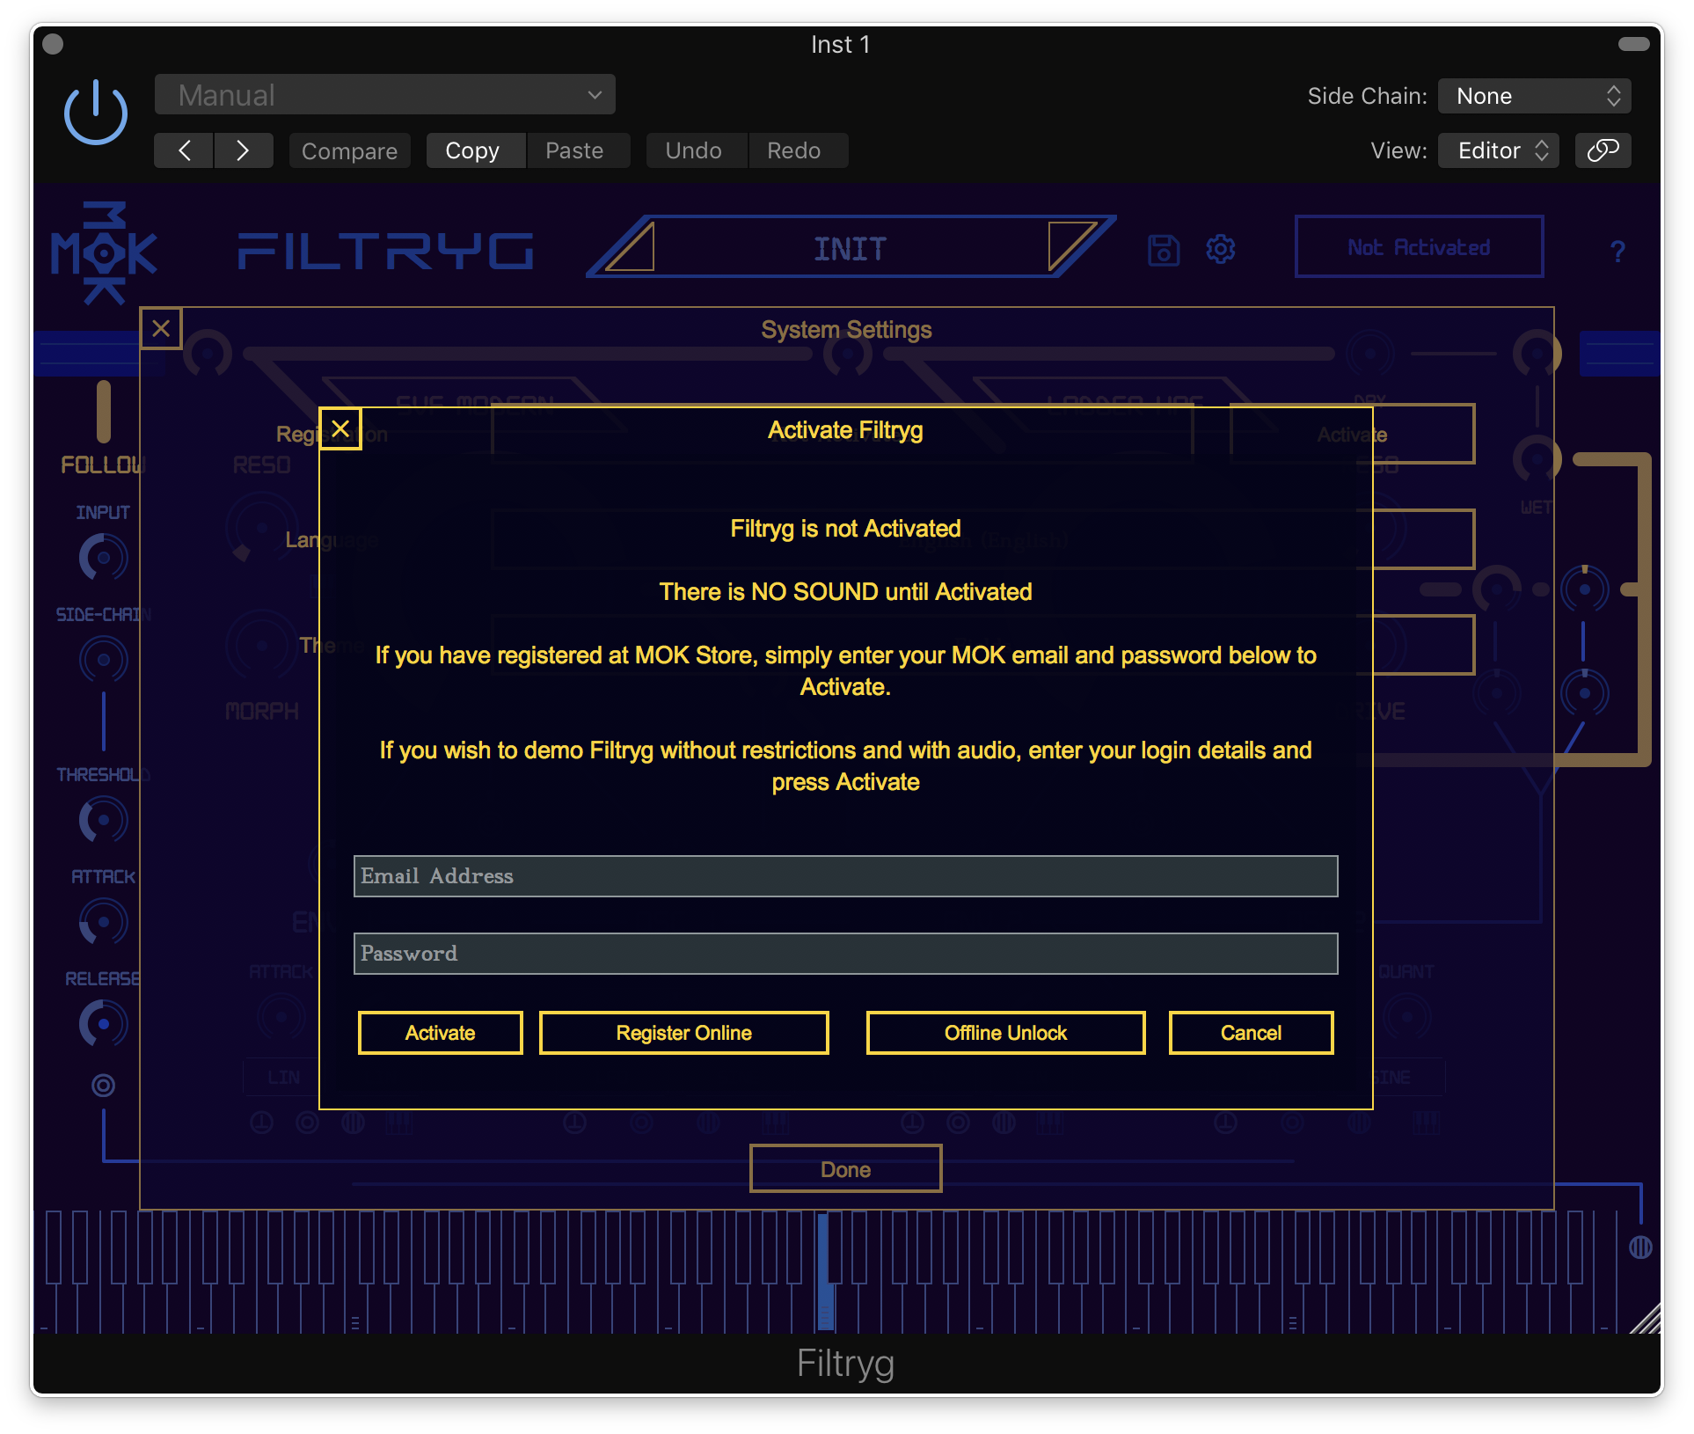Click Undo in the toolbar
Image resolution: width=1694 pixels, height=1434 pixels.
(x=693, y=151)
